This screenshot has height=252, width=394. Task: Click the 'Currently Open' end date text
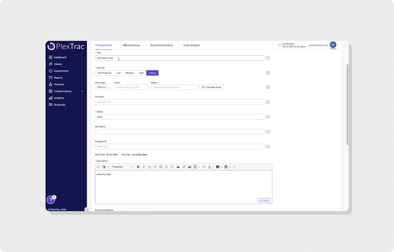coord(139,155)
